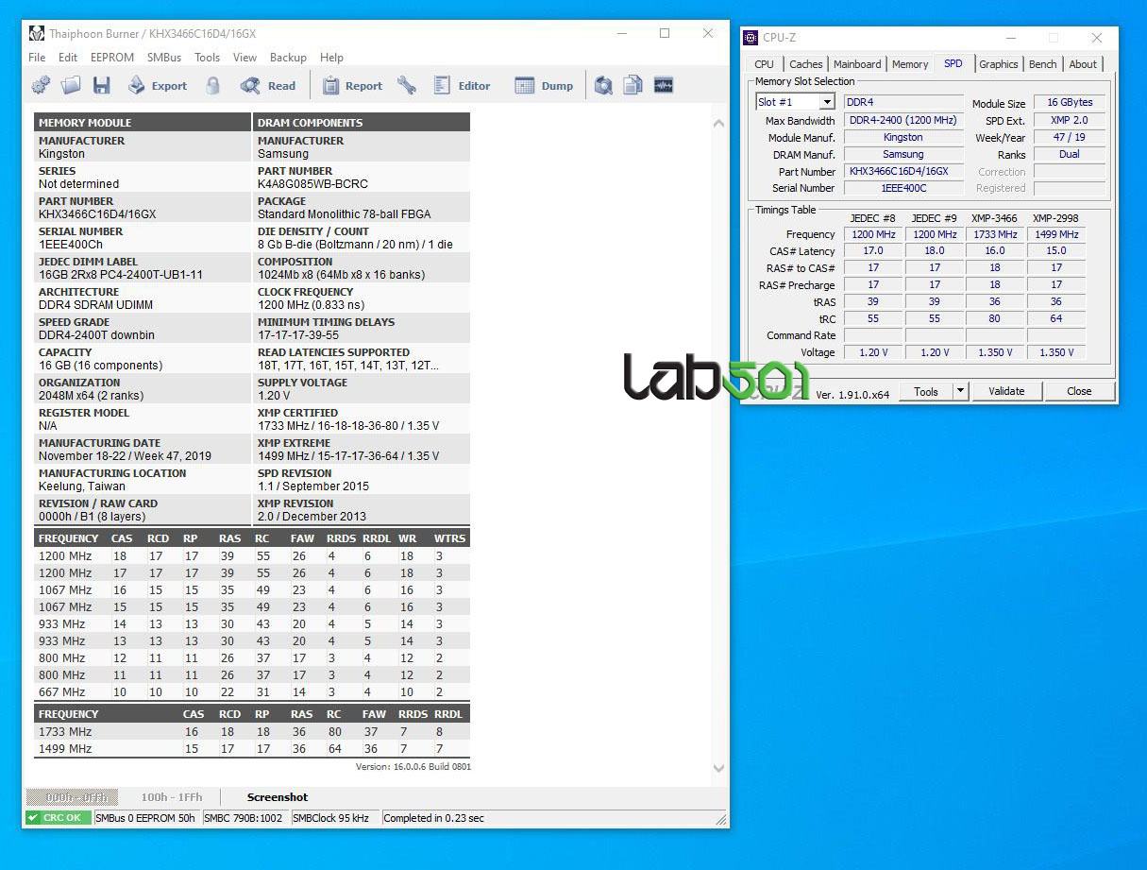Click the 'Ver. 1.91.0.x64' version text in CPU-Z

click(x=852, y=395)
